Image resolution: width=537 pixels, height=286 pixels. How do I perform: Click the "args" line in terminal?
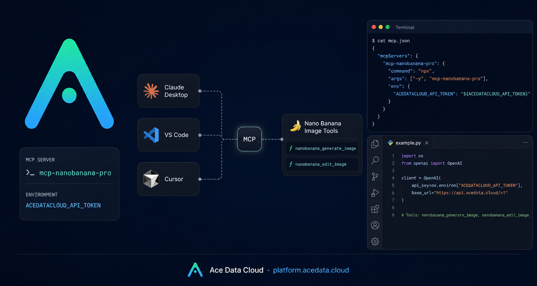[x=438, y=79]
